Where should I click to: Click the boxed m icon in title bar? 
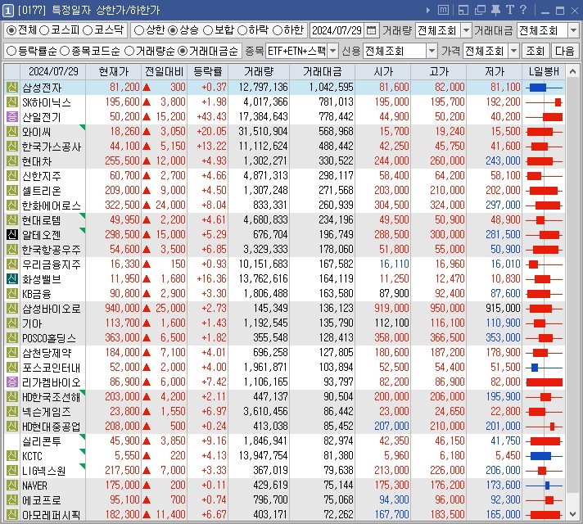tap(443, 10)
